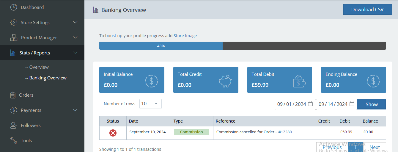Click the Orders clipboard icon
Viewport: 398px width, 152px height.
13,95
